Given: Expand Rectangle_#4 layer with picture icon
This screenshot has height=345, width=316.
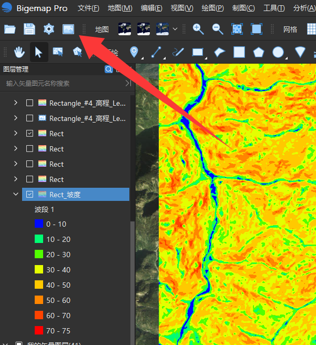Looking at the screenshot, I should click(16, 118).
